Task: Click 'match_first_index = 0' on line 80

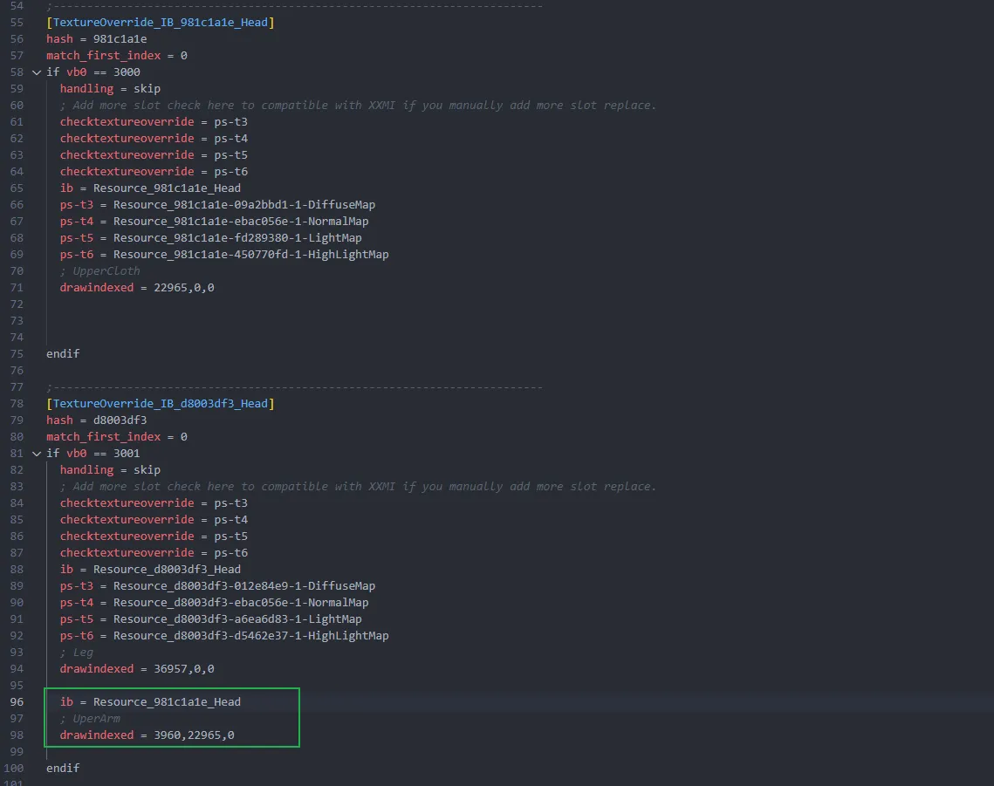Action: [117, 437]
